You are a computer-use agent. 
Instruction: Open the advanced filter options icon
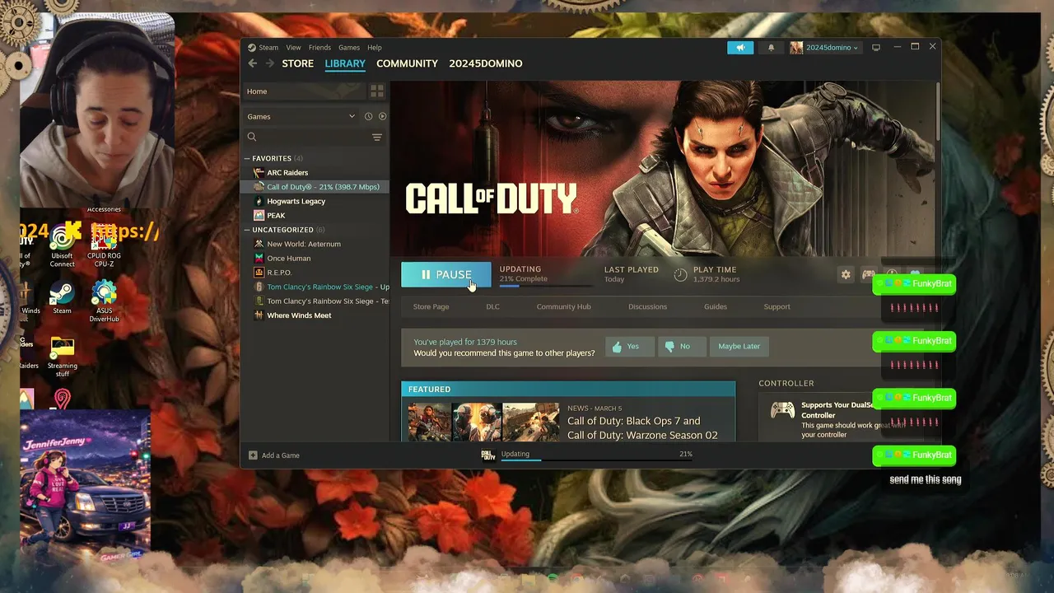[377, 138]
